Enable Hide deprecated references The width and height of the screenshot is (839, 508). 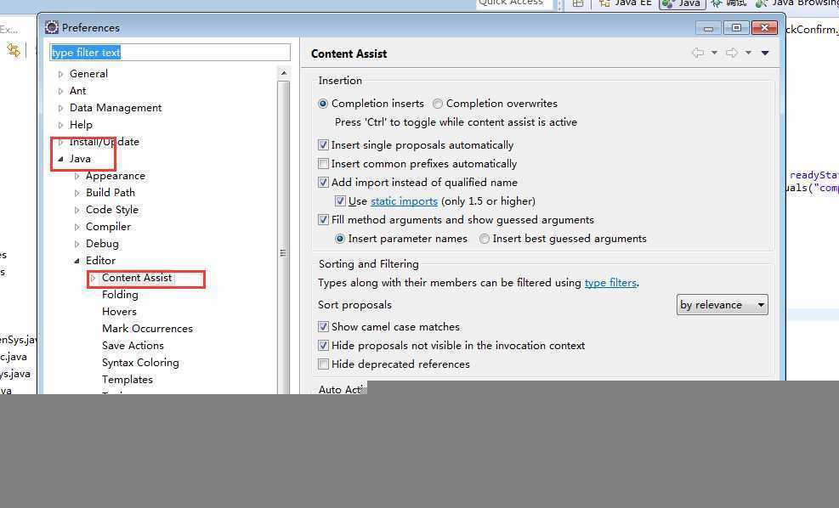[323, 364]
